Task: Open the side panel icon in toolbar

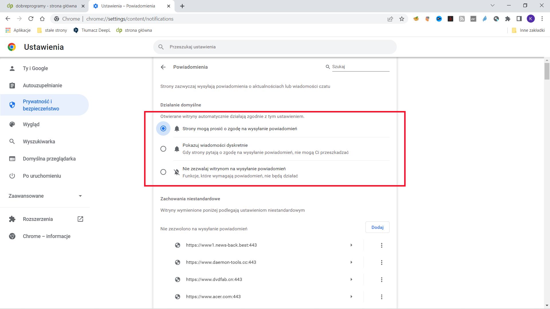Action: click(x=519, y=19)
